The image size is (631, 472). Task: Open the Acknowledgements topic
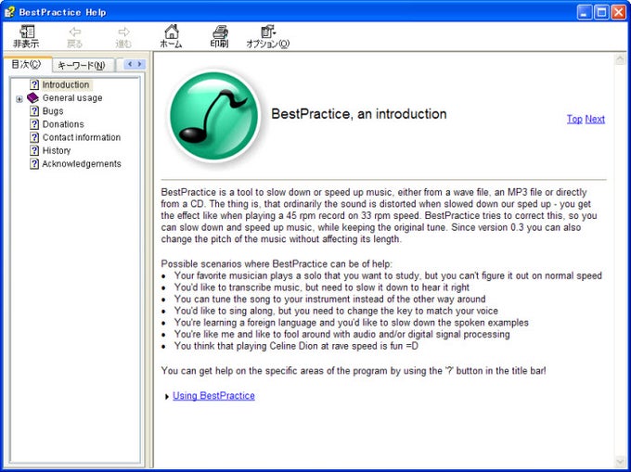click(82, 164)
